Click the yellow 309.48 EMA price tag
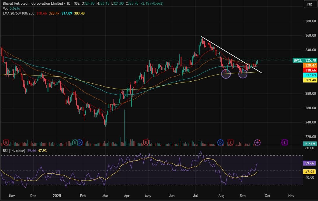The height and width of the screenshot is (201, 318). (310, 80)
